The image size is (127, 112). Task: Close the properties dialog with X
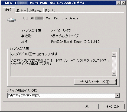pyautogui.click(x=123, y=3)
